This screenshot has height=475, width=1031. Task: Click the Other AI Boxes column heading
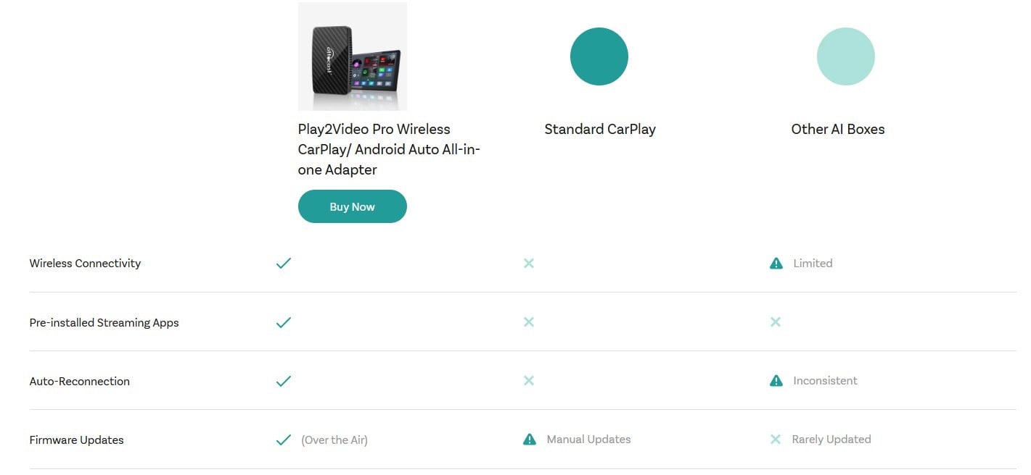[x=837, y=129]
